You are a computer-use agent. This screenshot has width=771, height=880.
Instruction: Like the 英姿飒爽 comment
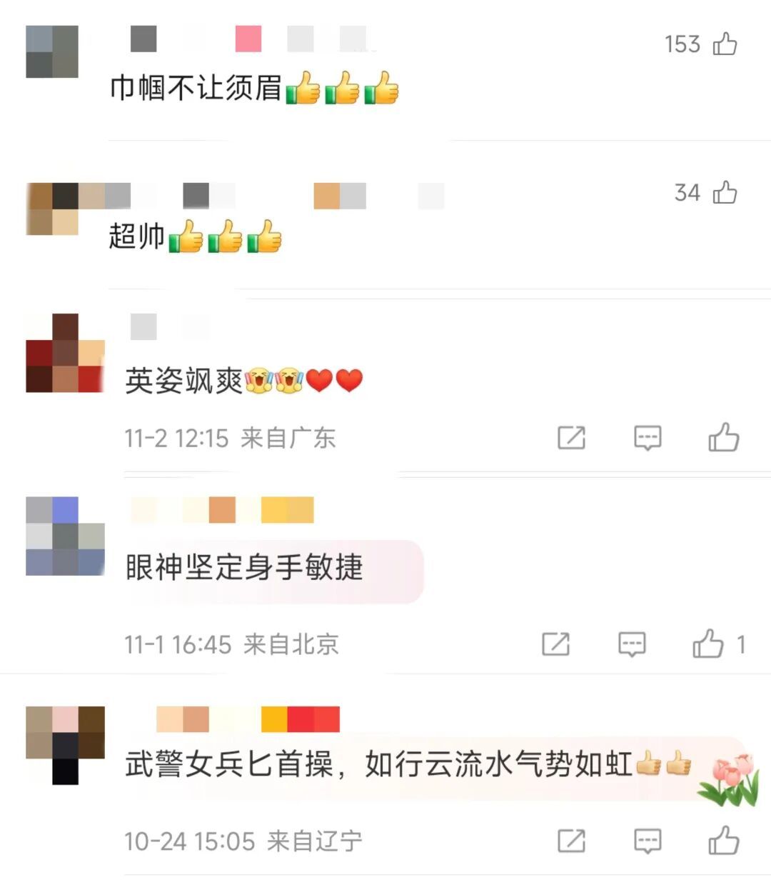coord(723,436)
